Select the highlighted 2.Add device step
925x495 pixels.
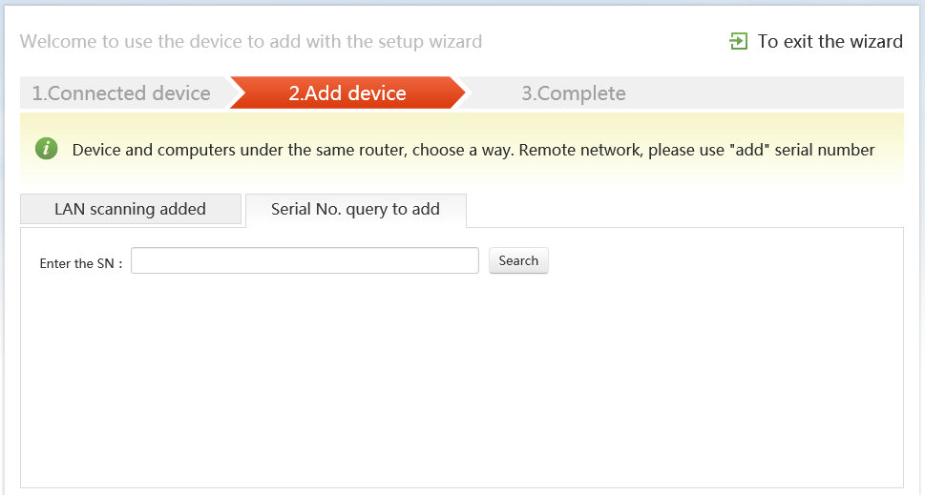(347, 93)
